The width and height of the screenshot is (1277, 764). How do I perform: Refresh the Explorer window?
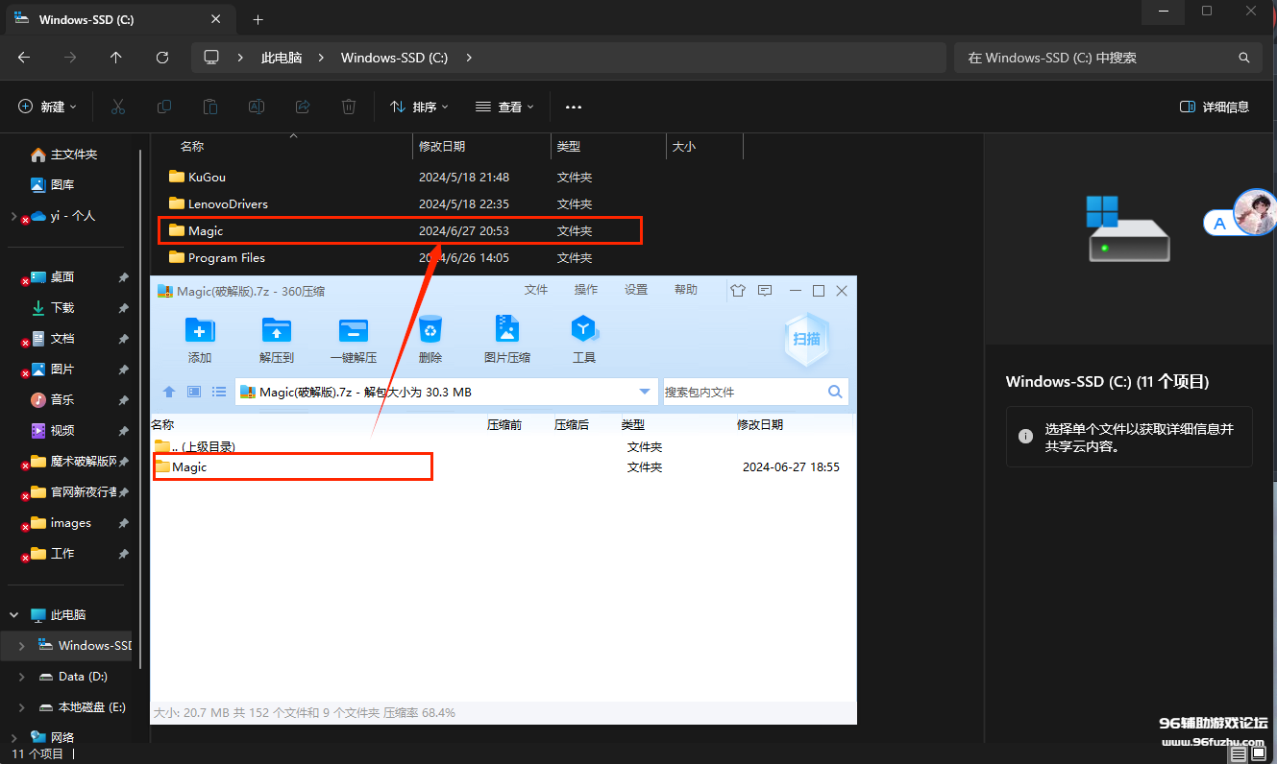click(x=162, y=58)
